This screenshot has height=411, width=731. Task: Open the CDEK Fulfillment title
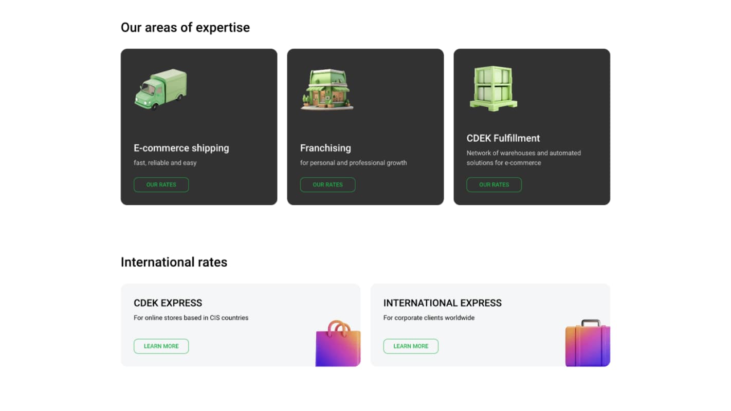coord(503,138)
